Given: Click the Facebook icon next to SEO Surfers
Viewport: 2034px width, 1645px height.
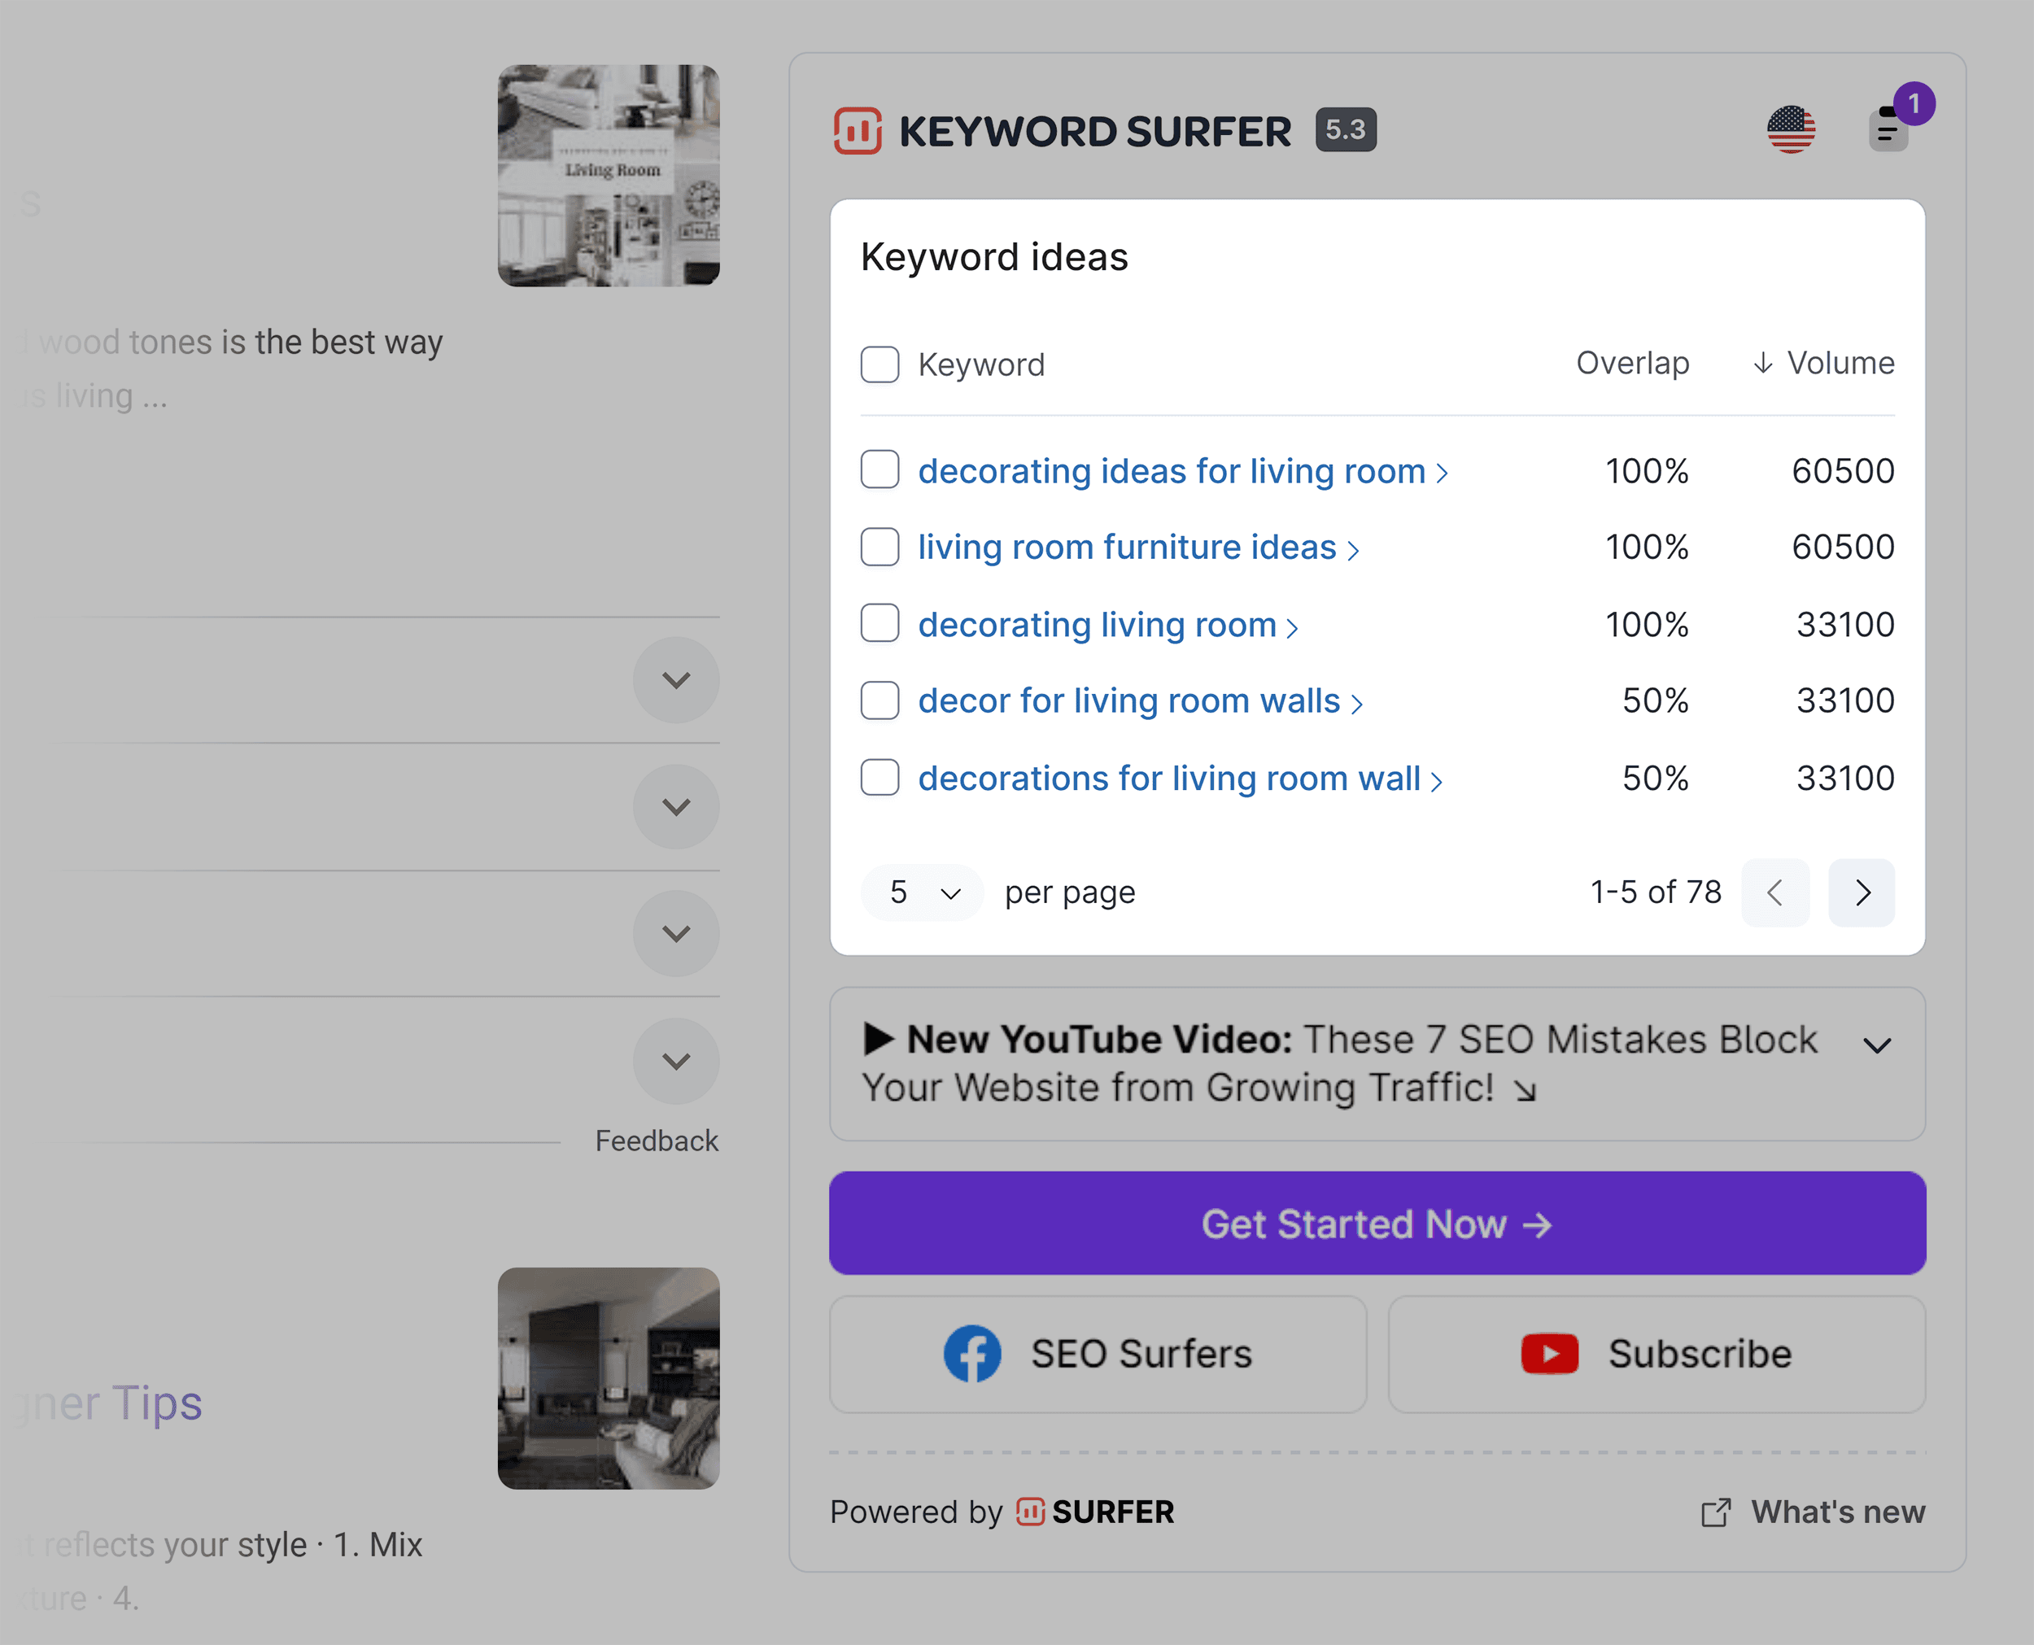Looking at the screenshot, I should tap(972, 1353).
